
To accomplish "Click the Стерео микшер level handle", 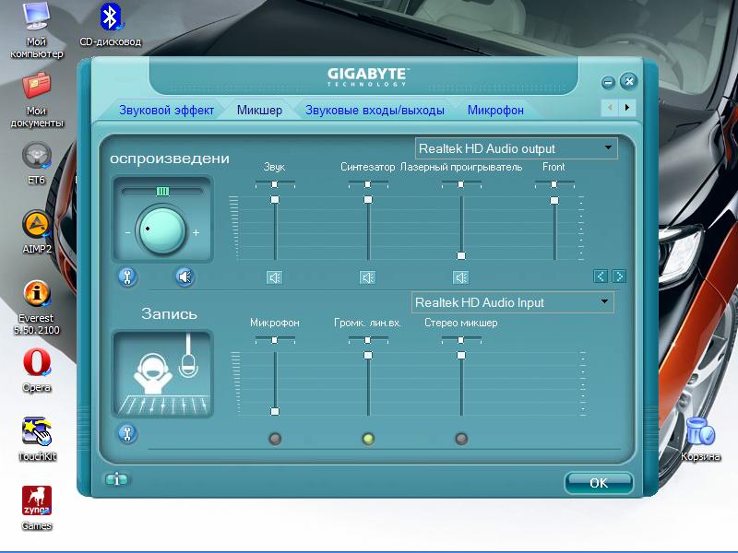I will (x=461, y=356).
